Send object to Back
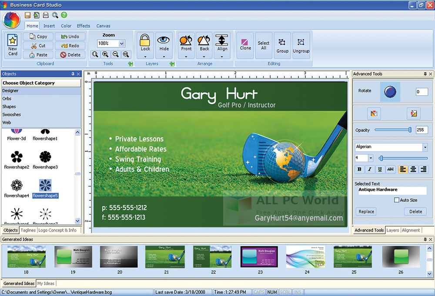This screenshot has width=435, height=296. pyautogui.click(x=204, y=42)
